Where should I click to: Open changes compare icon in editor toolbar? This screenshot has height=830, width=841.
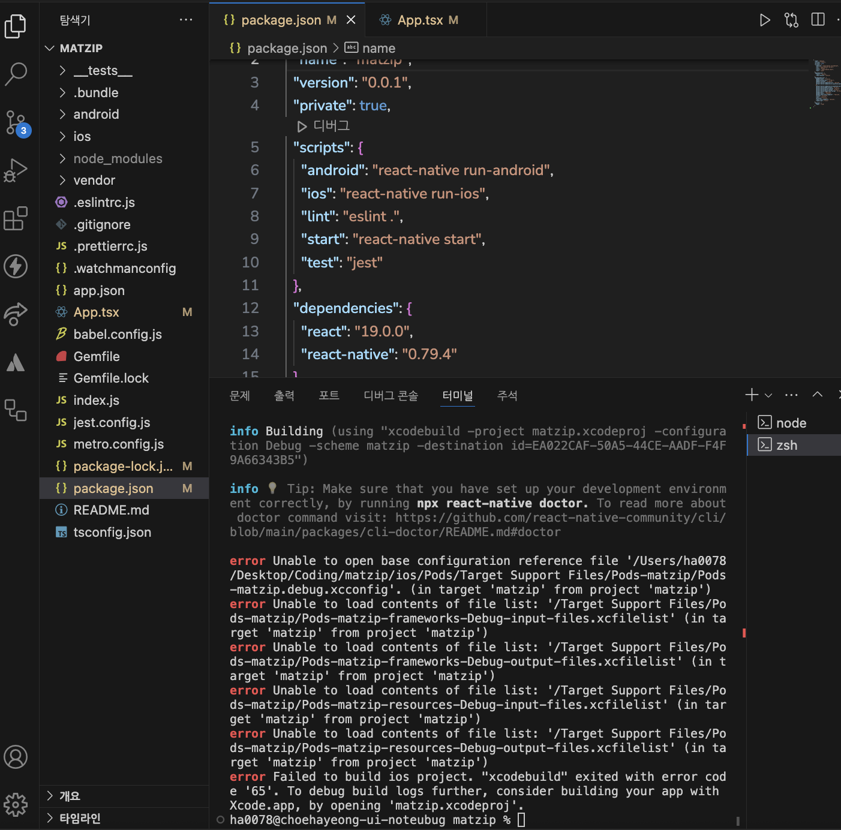(x=791, y=20)
